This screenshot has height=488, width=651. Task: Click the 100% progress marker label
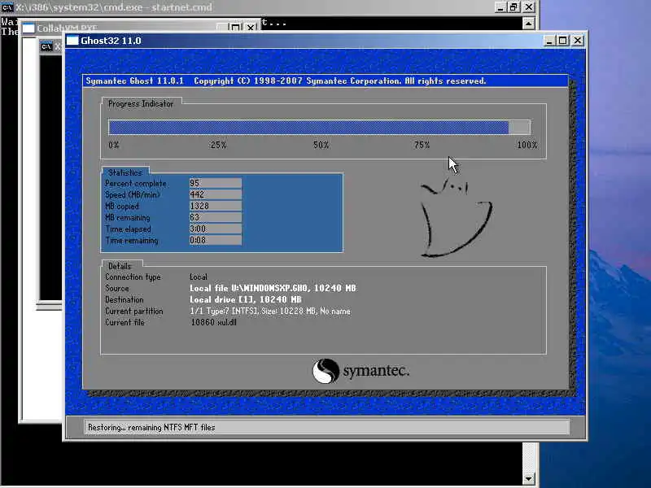(526, 145)
